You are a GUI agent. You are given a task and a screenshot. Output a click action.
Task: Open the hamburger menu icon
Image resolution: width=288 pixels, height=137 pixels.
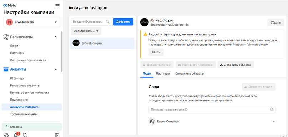pyautogui.click(x=57, y=6)
